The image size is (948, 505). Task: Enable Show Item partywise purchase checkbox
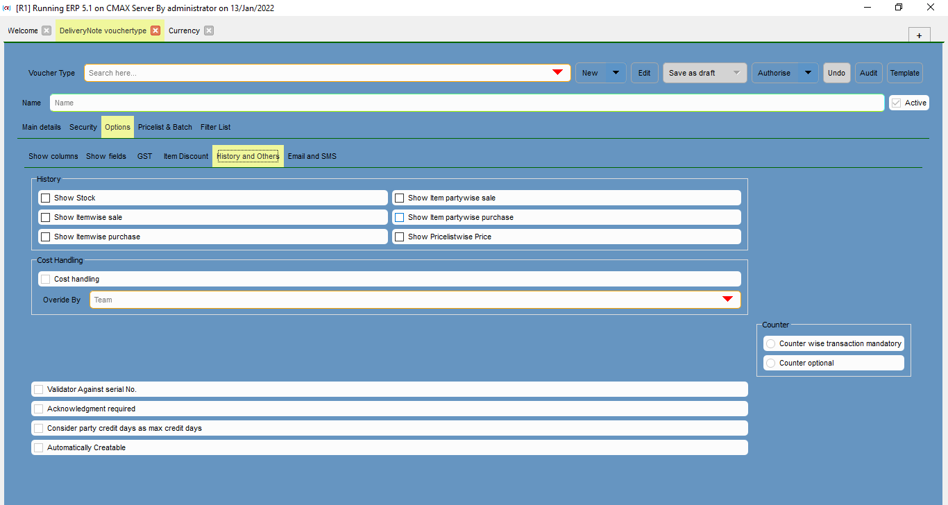tap(400, 217)
